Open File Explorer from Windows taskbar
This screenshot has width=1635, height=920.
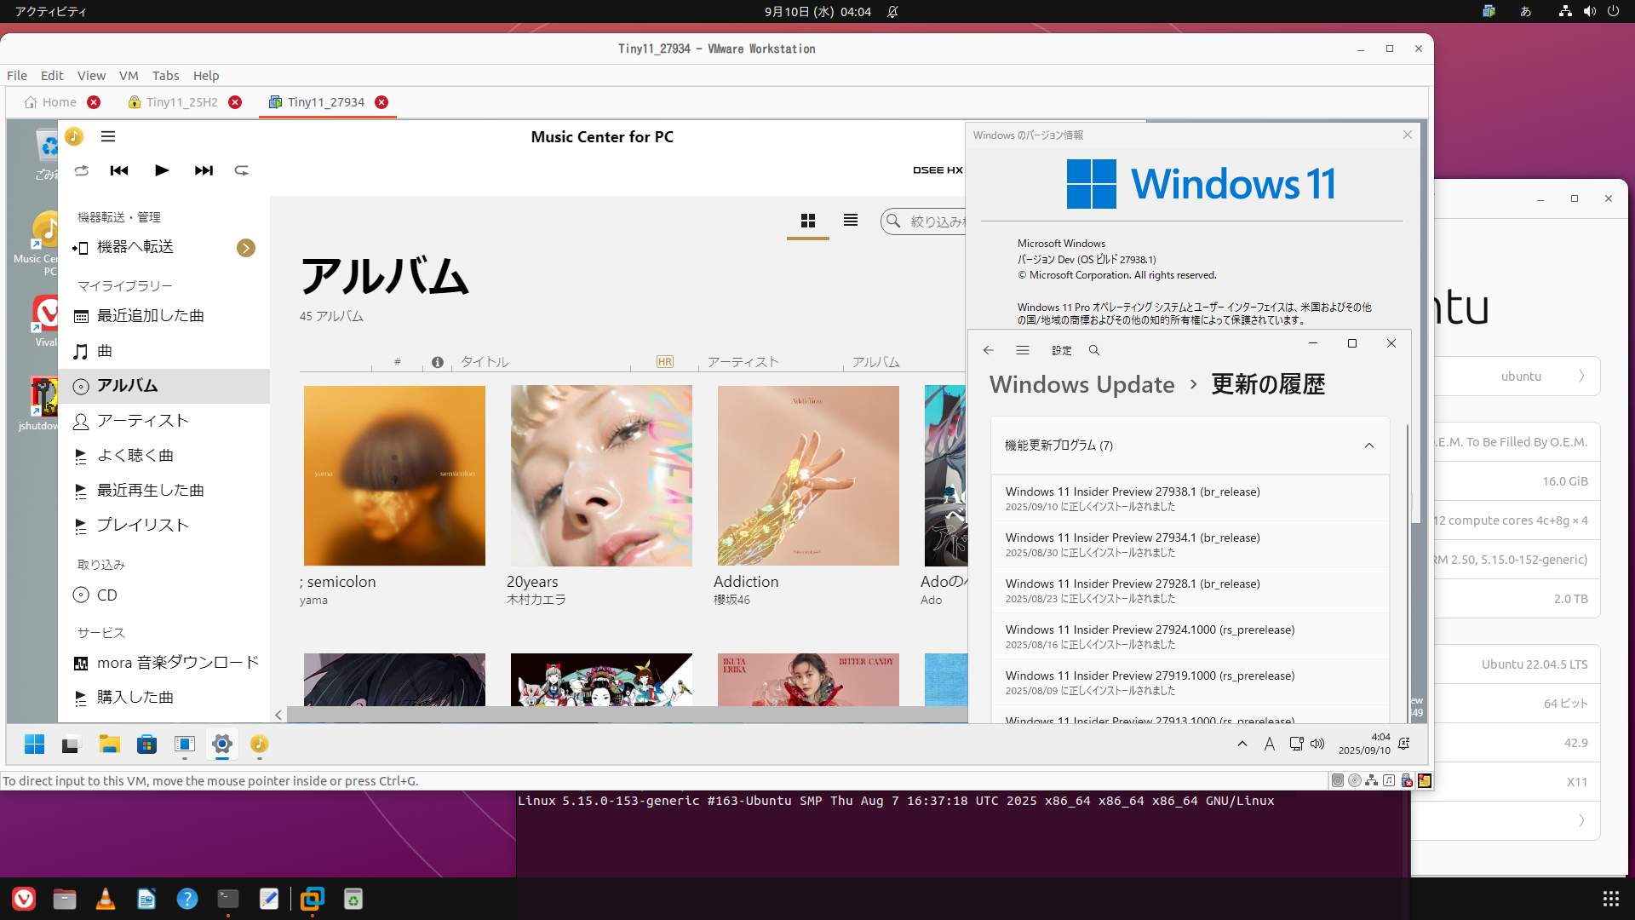click(109, 745)
